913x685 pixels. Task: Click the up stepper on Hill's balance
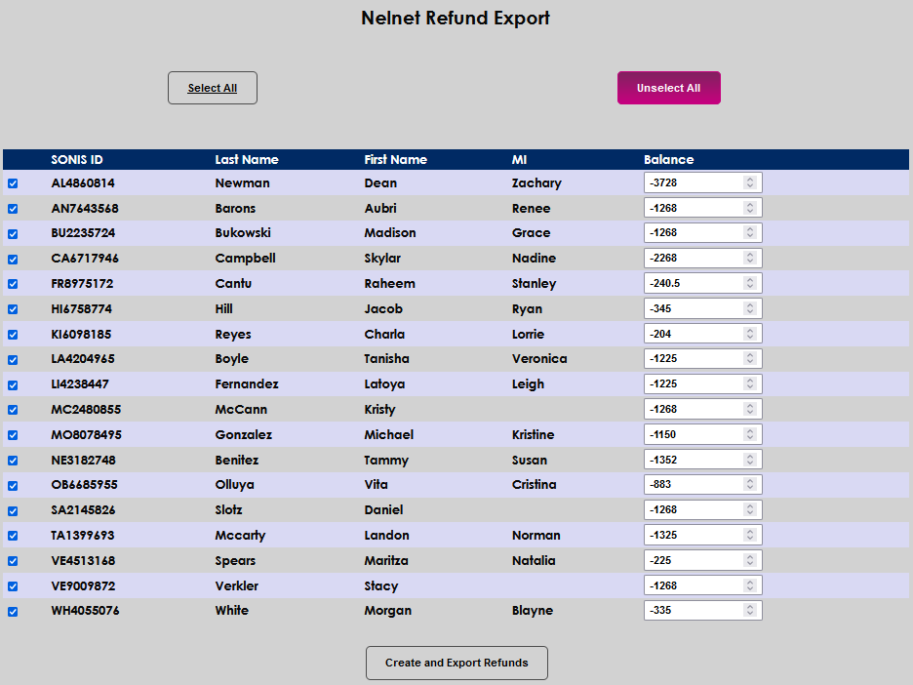tap(752, 303)
